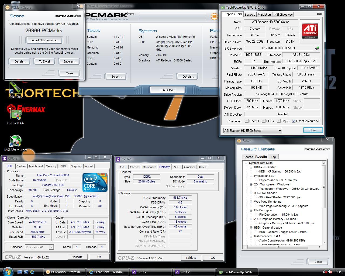The width and height of the screenshot is (345, 276).
Task: Open Mainboard tab in left CPU-Z window
Action: coord(36,166)
